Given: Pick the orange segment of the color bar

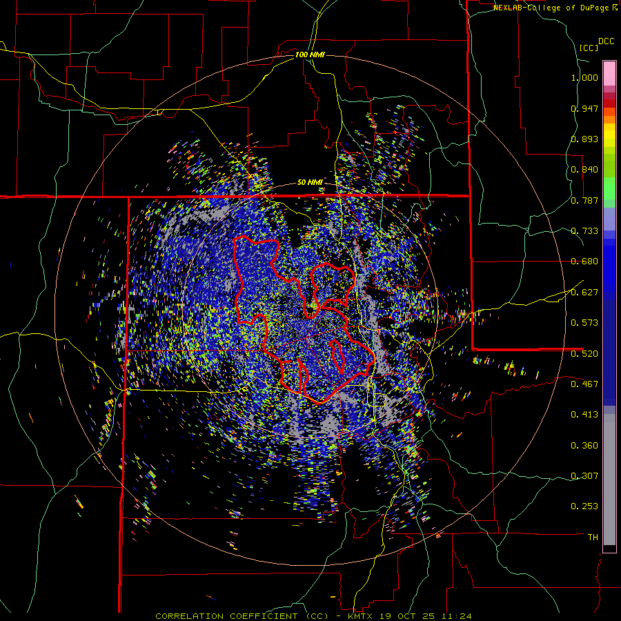Looking at the screenshot, I should pyautogui.click(x=609, y=119).
